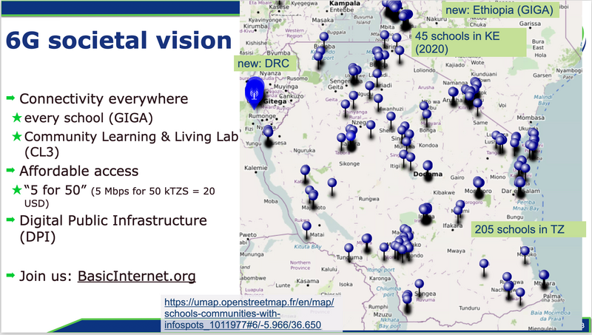Click the map pin above Bonga
This screenshot has width=592, height=335.
tap(427, 118)
